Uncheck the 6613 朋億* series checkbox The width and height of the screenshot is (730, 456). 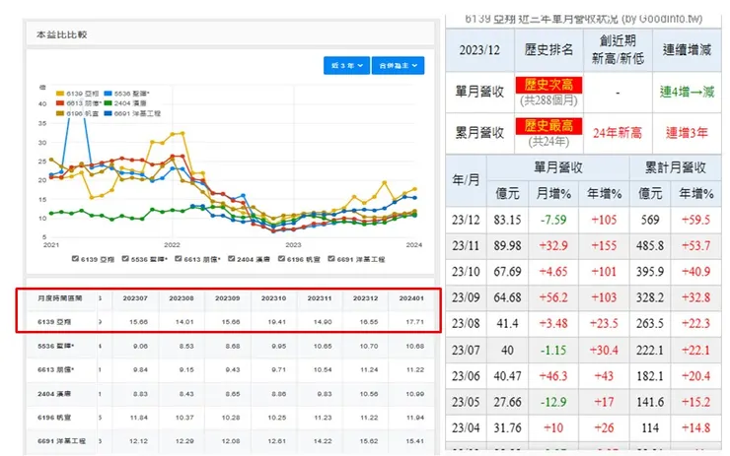tap(179, 259)
